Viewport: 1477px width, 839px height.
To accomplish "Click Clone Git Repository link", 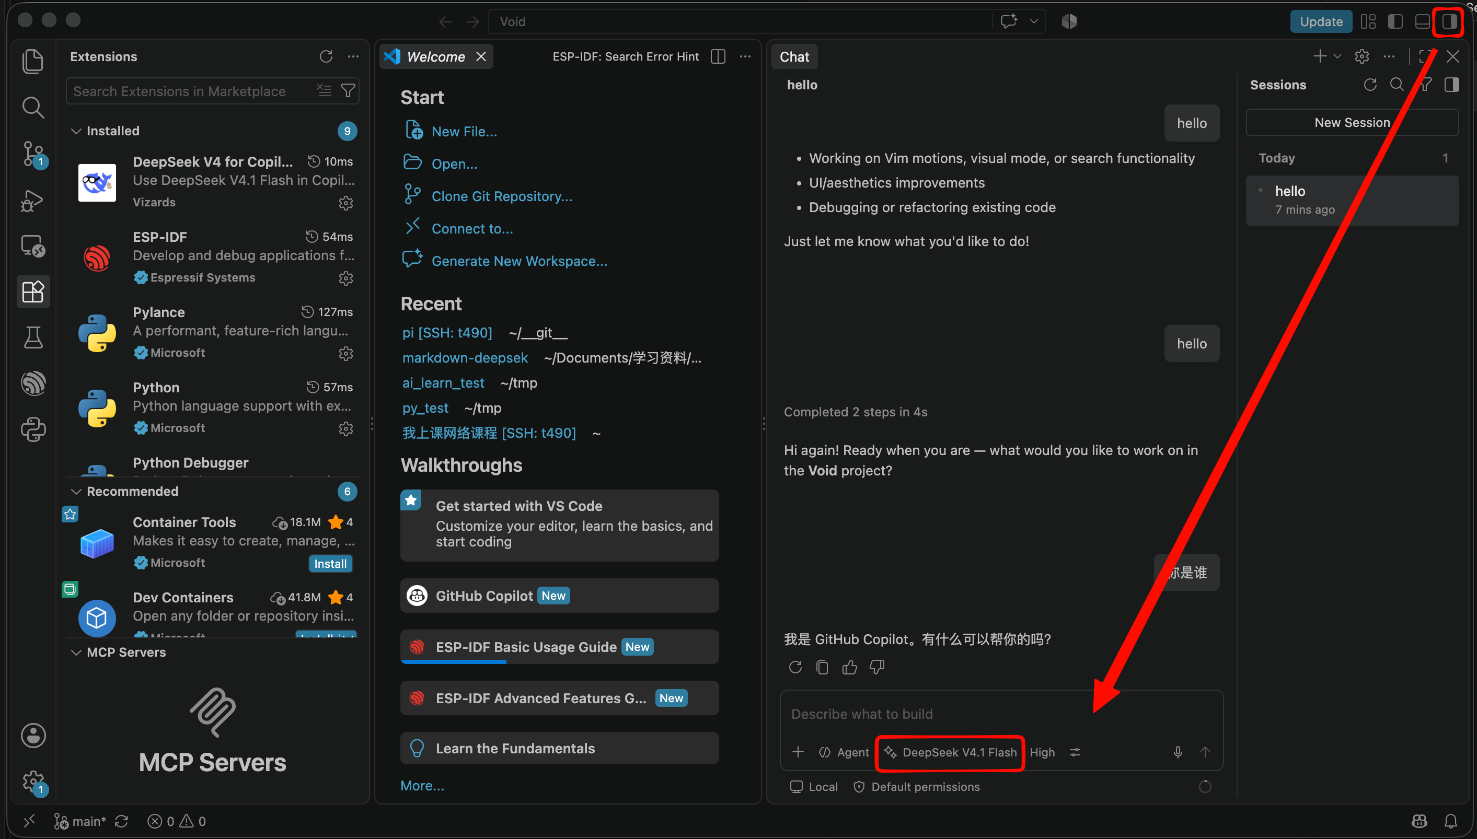I will coord(502,196).
